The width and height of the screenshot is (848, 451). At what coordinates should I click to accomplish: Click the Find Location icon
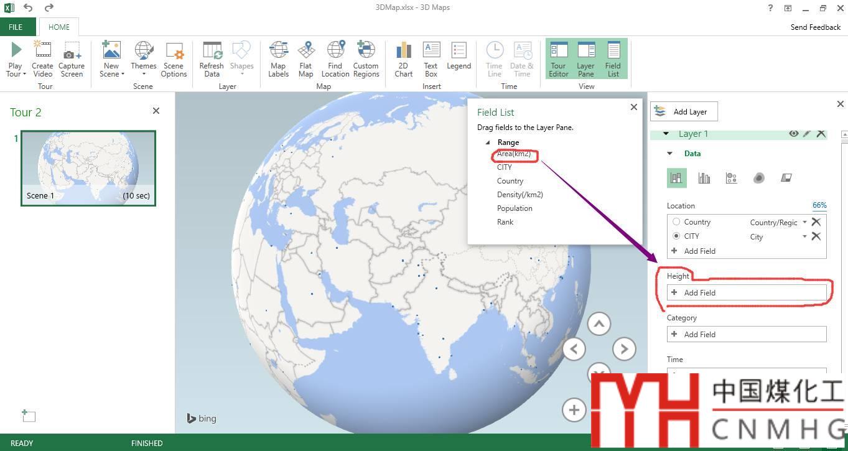(335, 51)
